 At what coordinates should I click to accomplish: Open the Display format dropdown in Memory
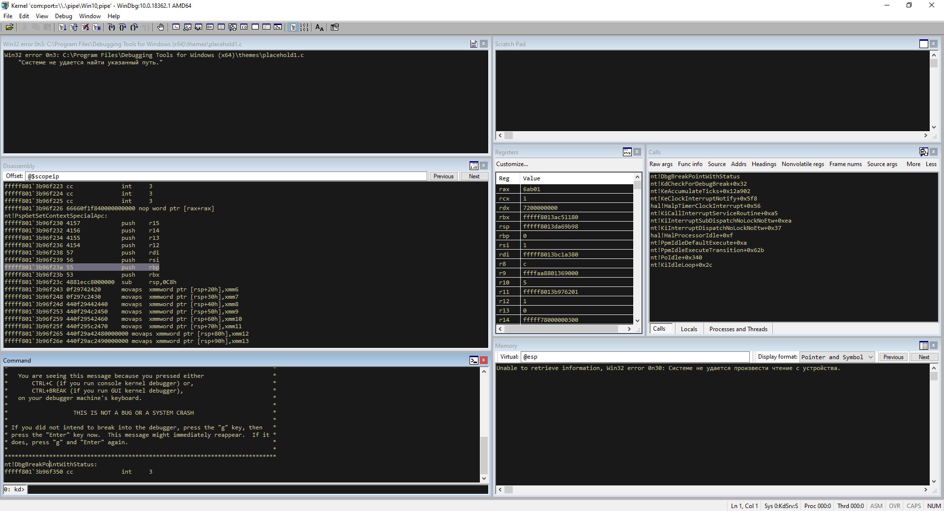(837, 357)
